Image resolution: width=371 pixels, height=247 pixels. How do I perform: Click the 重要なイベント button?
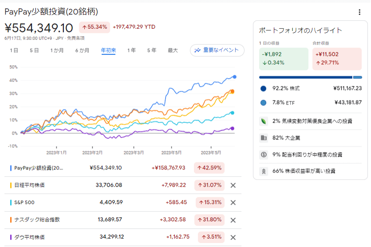tap(217, 50)
